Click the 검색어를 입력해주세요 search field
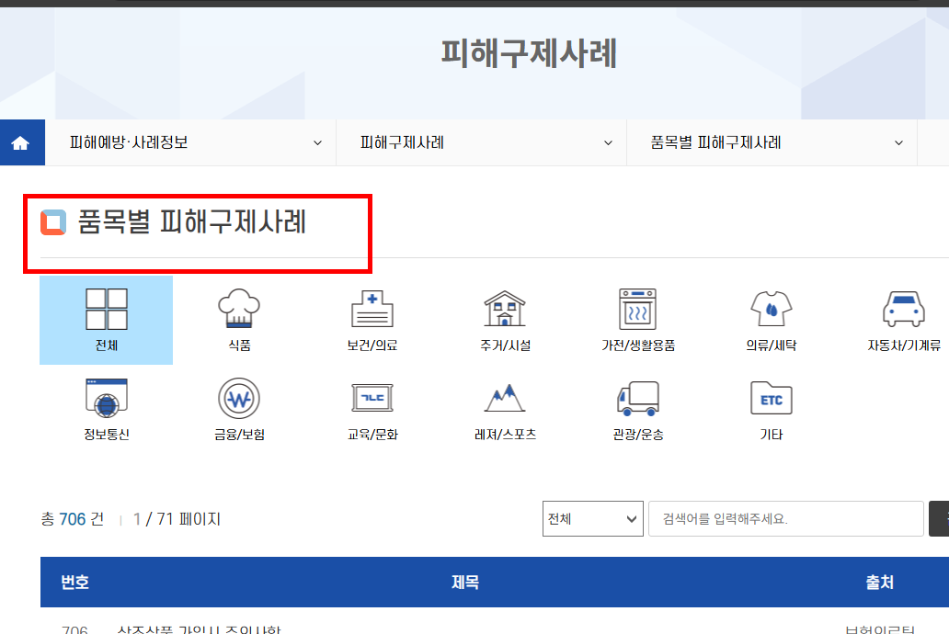This screenshot has height=634, width=949. 786,518
